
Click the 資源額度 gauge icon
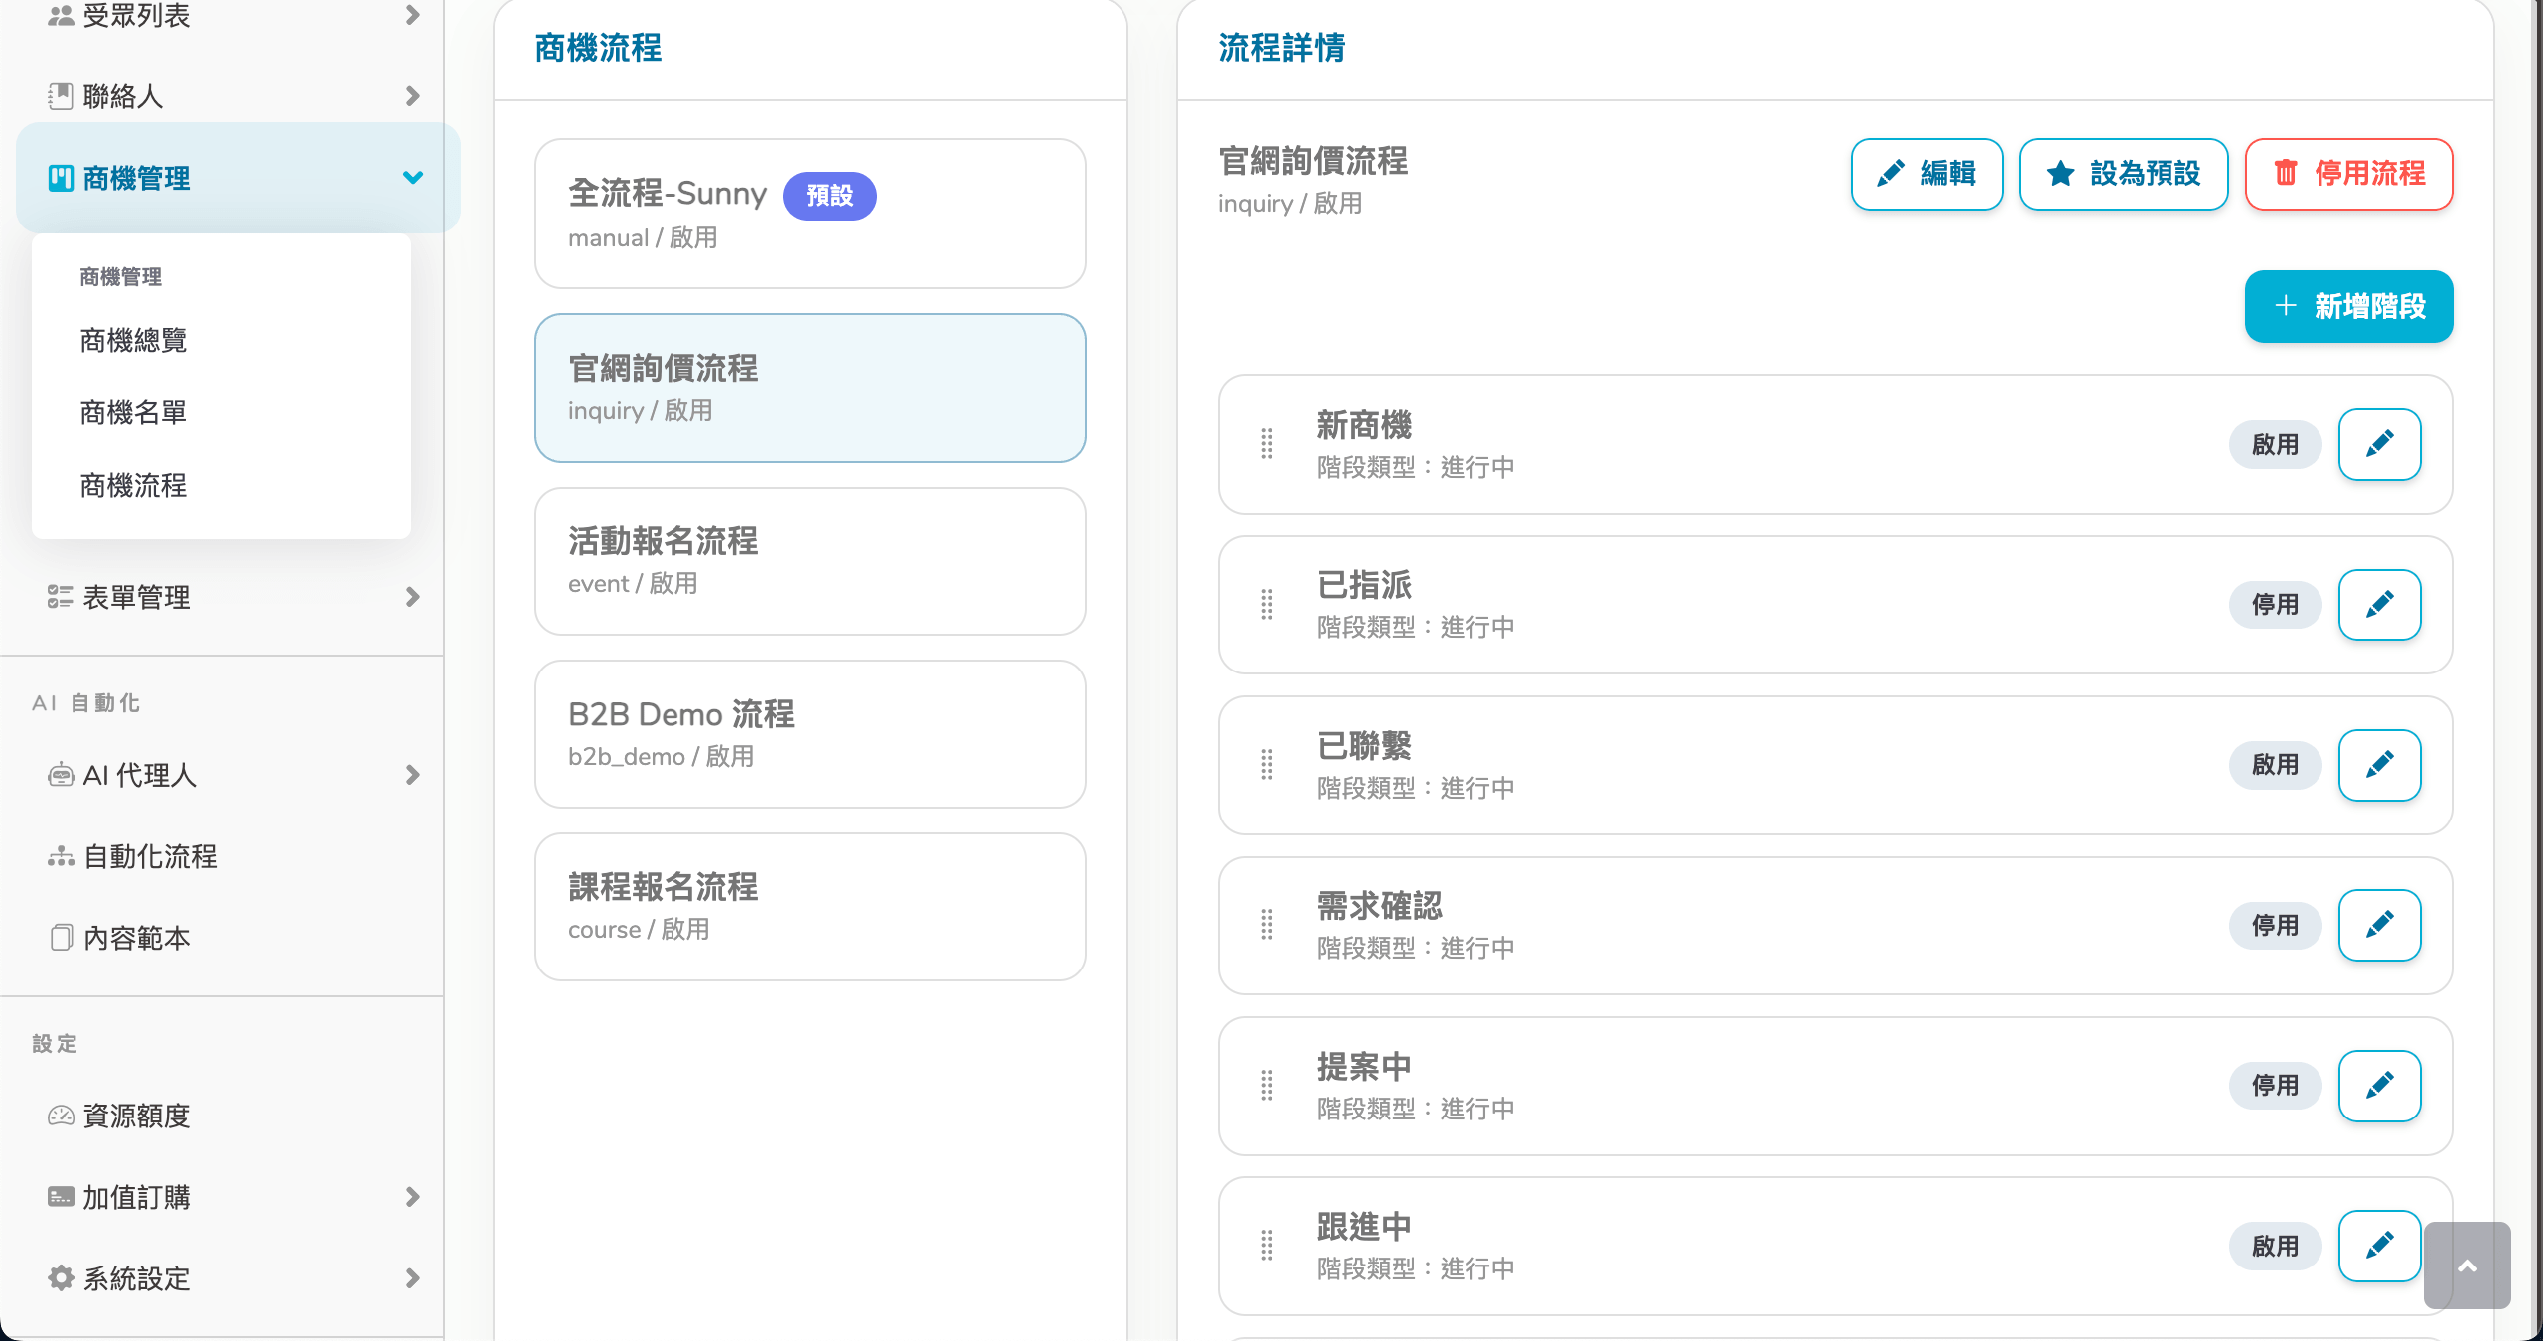(x=61, y=1116)
